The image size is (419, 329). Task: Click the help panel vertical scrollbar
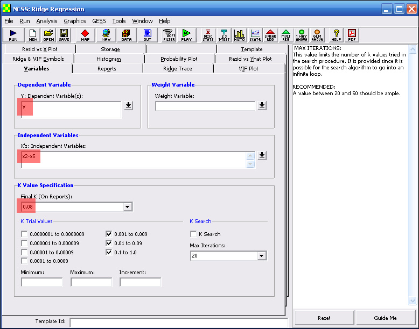[413, 175]
